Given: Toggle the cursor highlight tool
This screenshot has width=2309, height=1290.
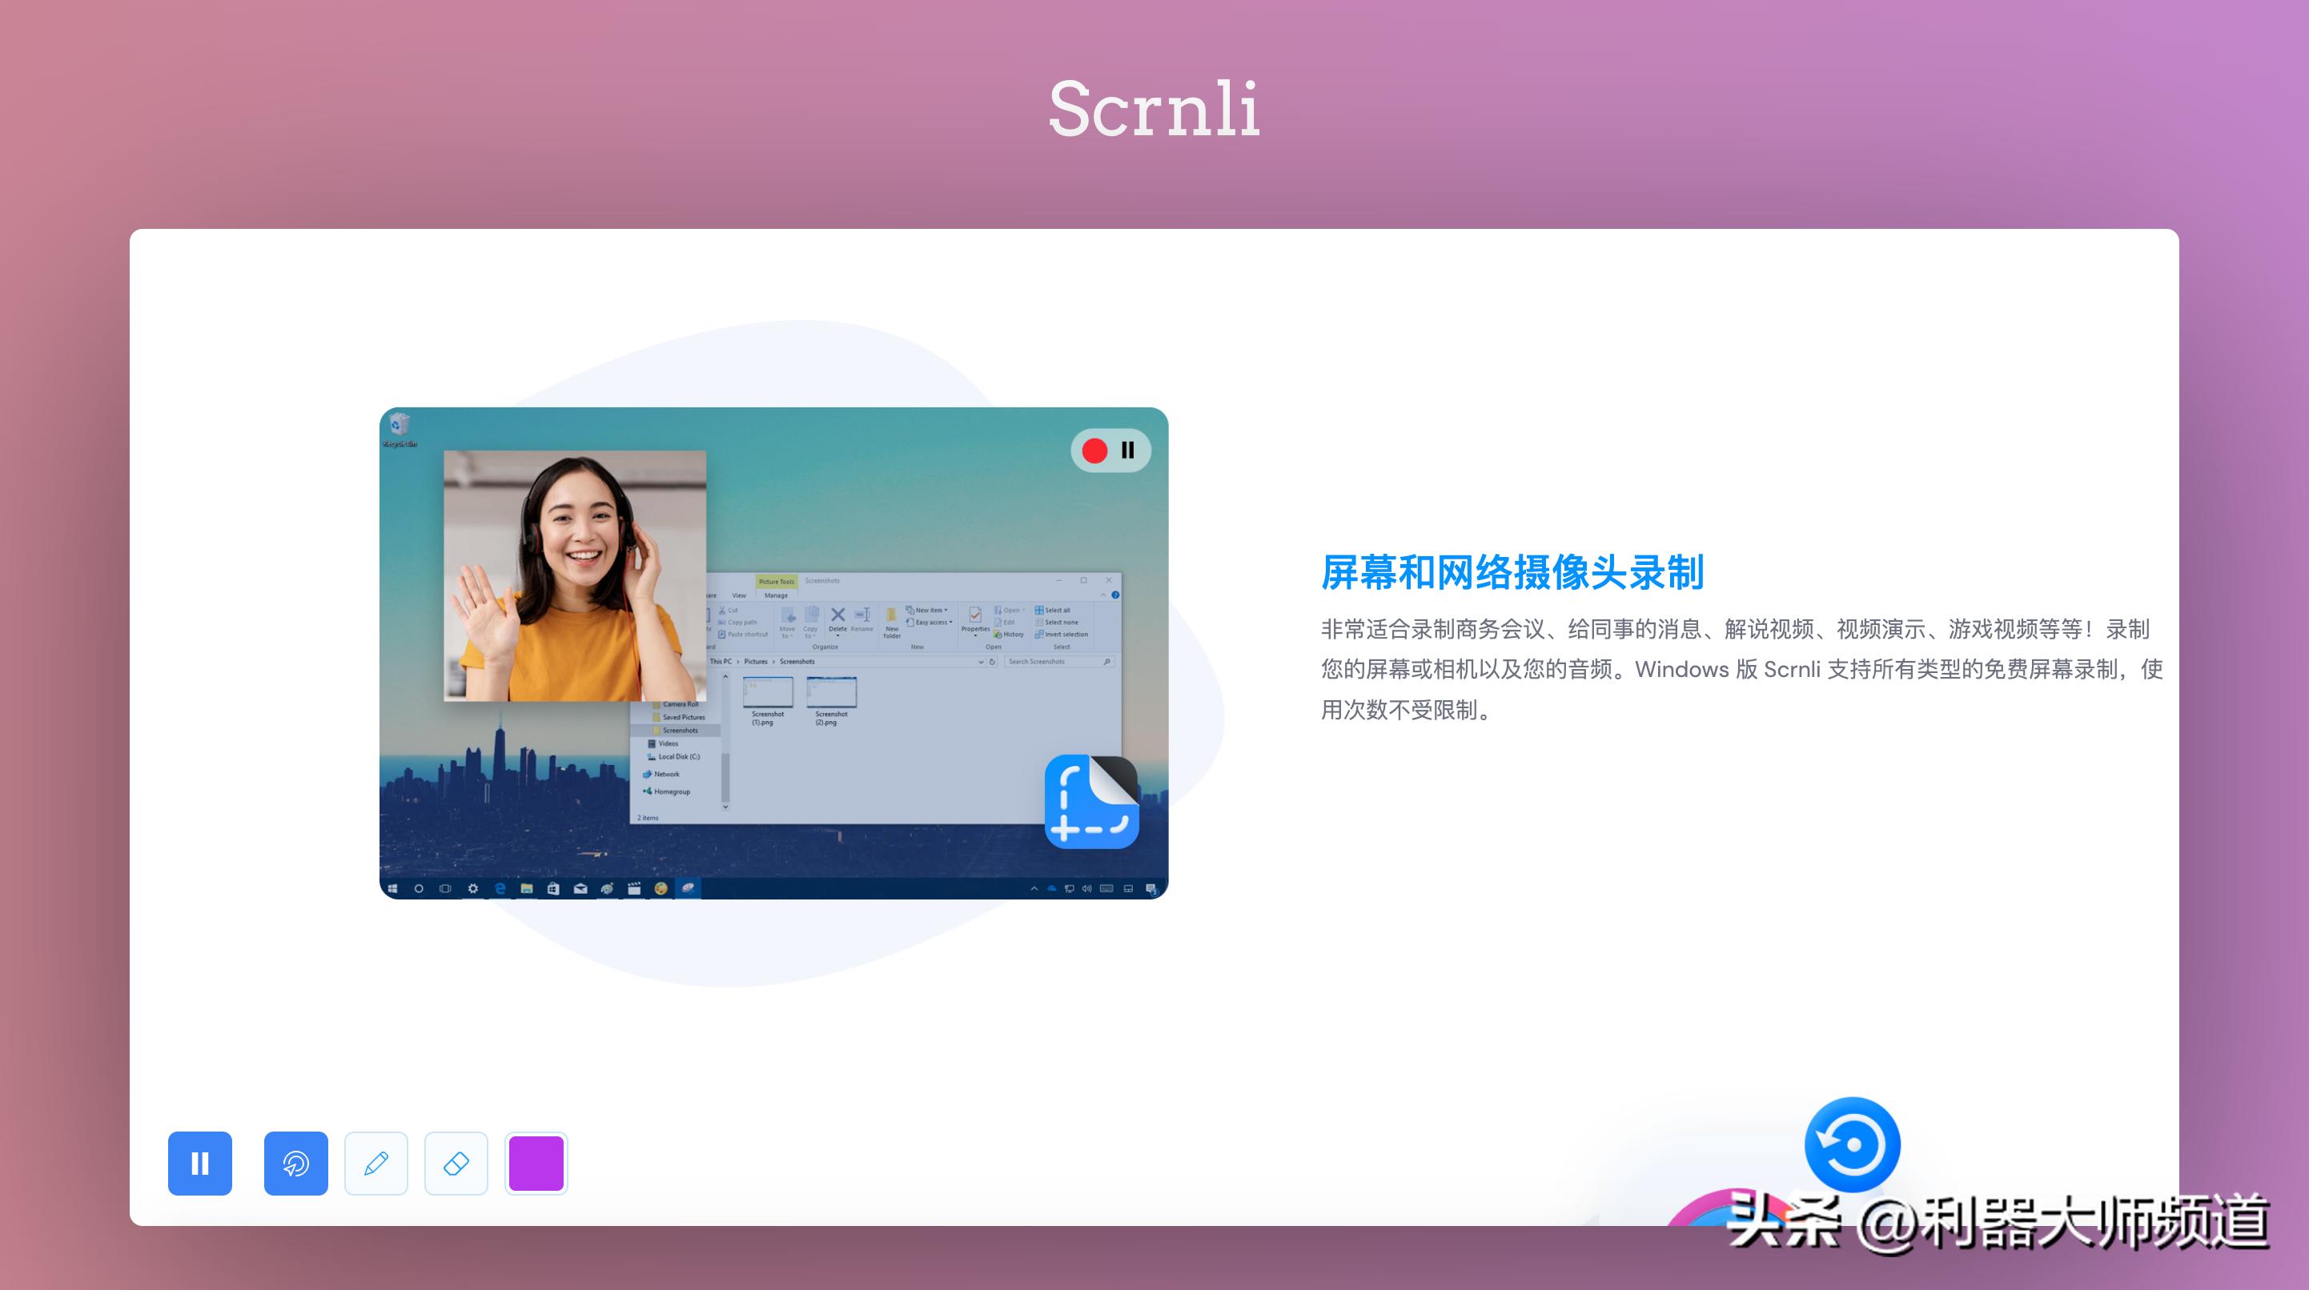Looking at the screenshot, I should pos(295,1163).
